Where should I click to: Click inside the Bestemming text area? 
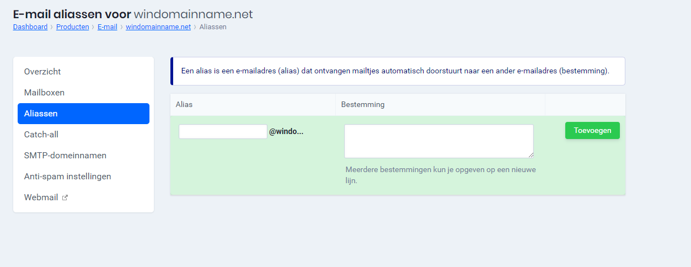pos(438,141)
